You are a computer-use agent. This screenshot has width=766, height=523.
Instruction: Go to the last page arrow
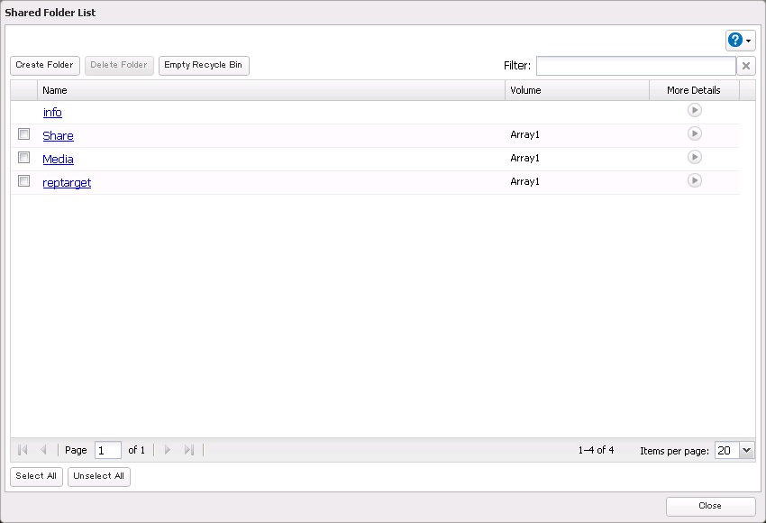189,450
